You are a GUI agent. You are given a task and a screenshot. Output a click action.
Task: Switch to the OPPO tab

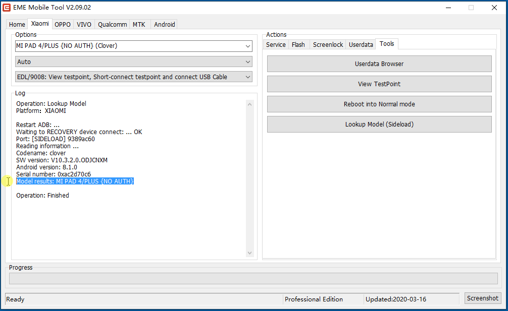point(63,24)
